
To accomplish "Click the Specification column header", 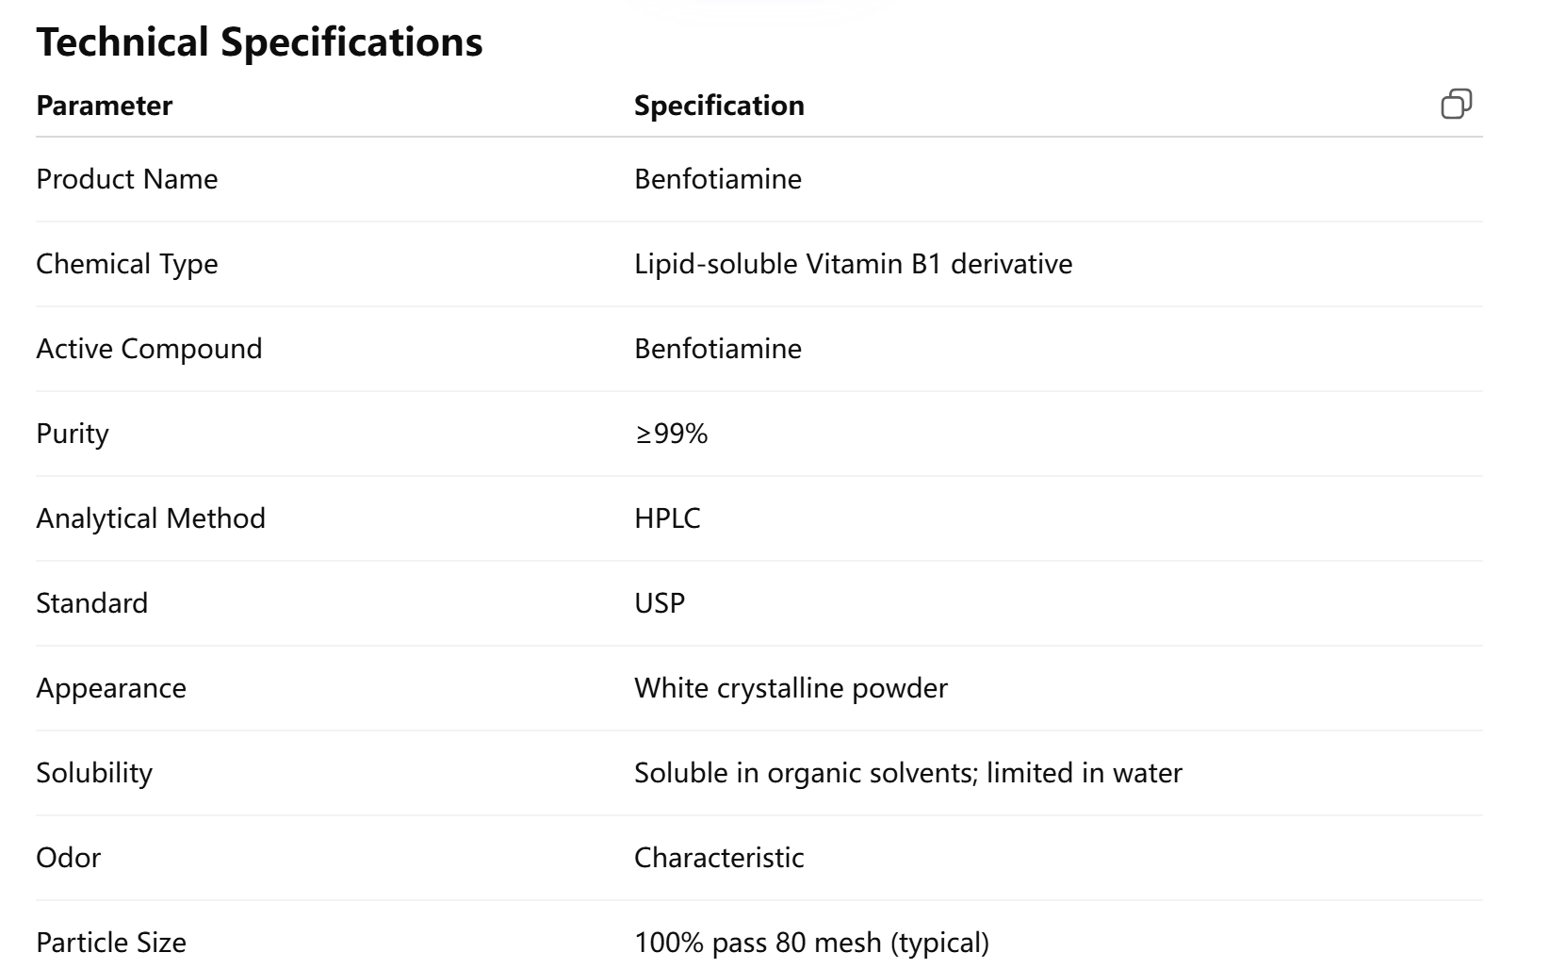I will coord(720,106).
